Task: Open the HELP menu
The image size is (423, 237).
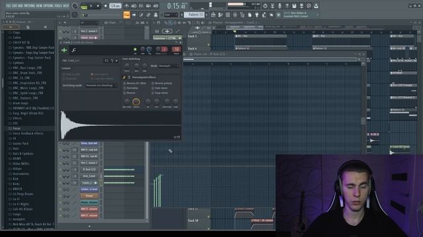Action: coord(66,6)
